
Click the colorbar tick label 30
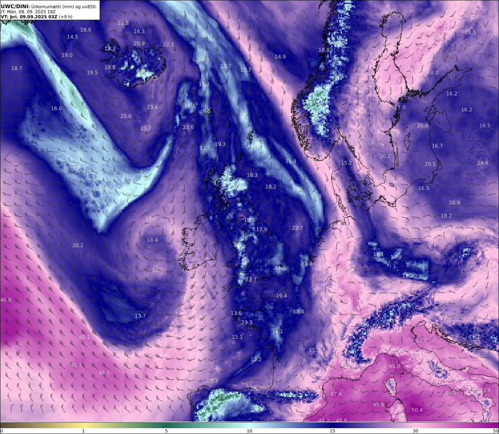coord(416,431)
